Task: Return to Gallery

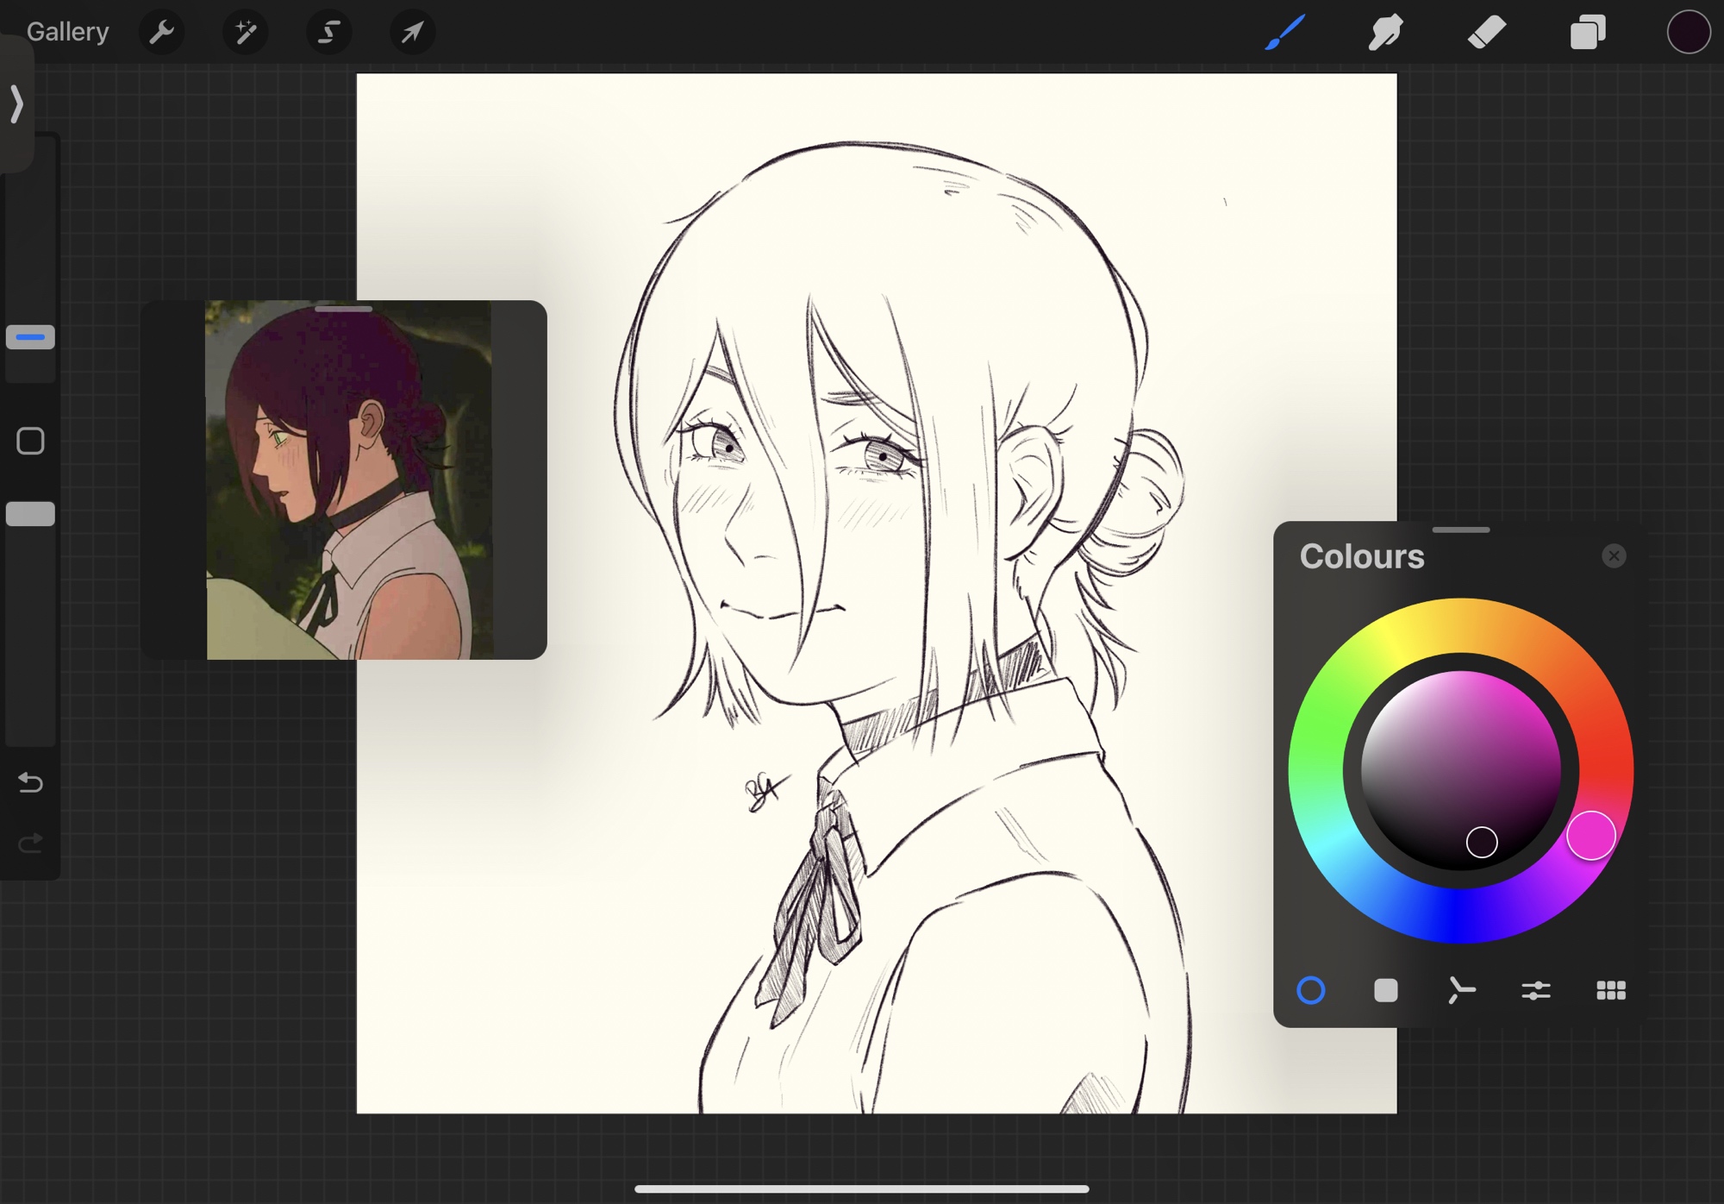Action: (67, 33)
